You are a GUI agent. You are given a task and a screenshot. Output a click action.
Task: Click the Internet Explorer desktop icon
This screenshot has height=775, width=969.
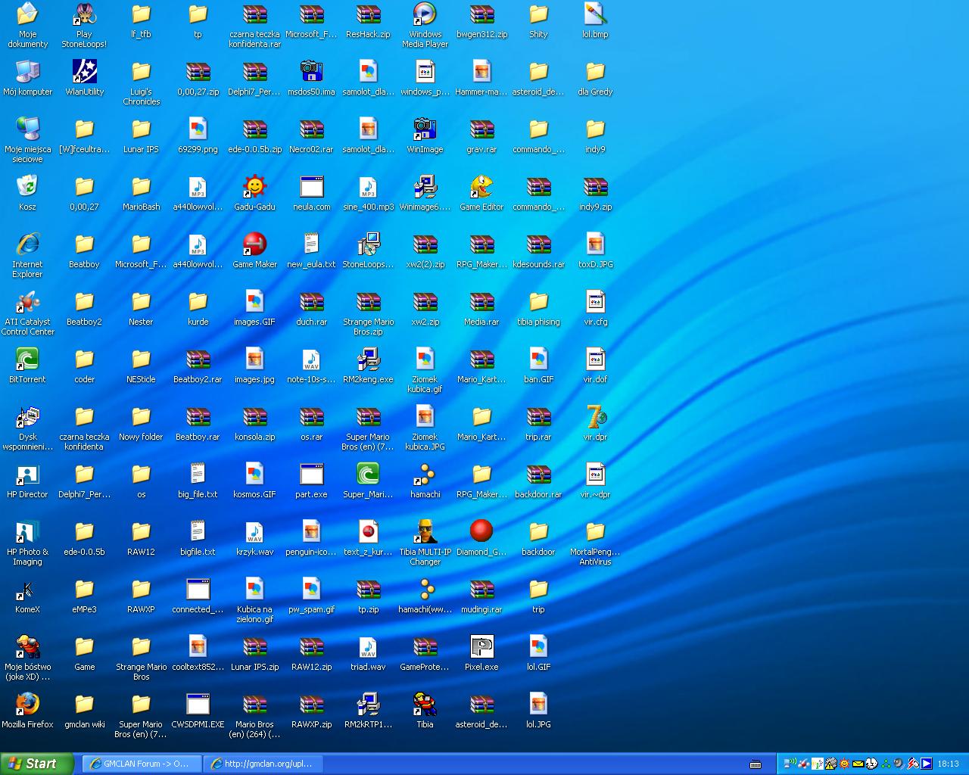click(x=27, y=244)
